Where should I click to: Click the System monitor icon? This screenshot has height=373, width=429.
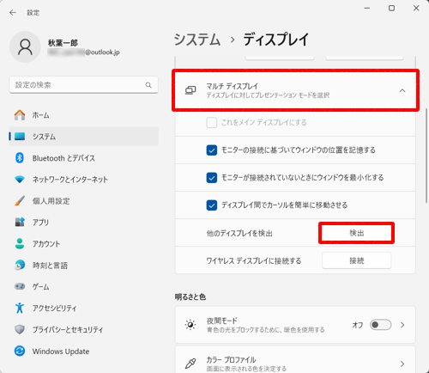tap(20, 137)
